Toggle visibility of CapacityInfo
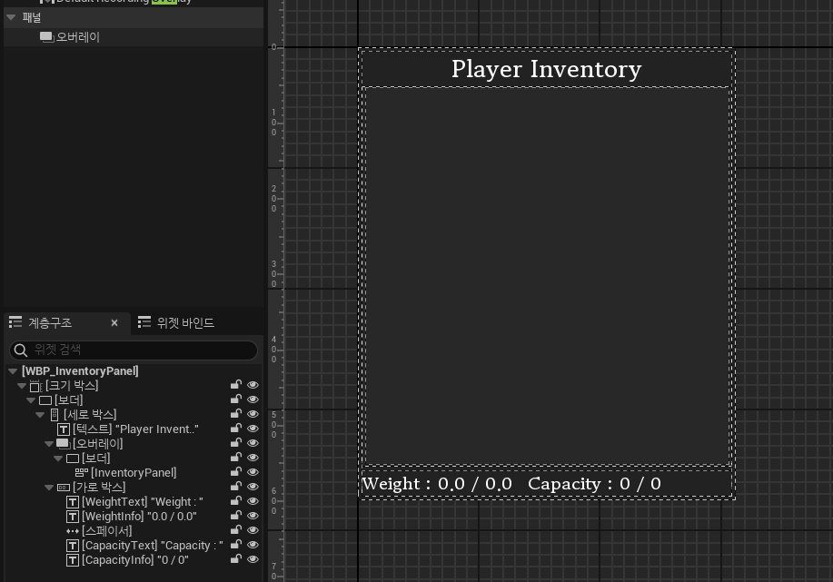The image size is (833, 582). [253, 559]
